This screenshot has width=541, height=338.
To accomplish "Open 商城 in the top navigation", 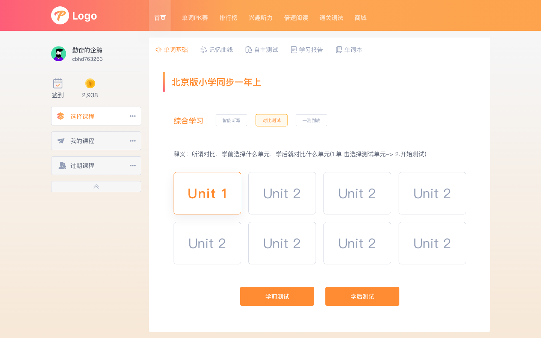I will click(x=361, y=18).
